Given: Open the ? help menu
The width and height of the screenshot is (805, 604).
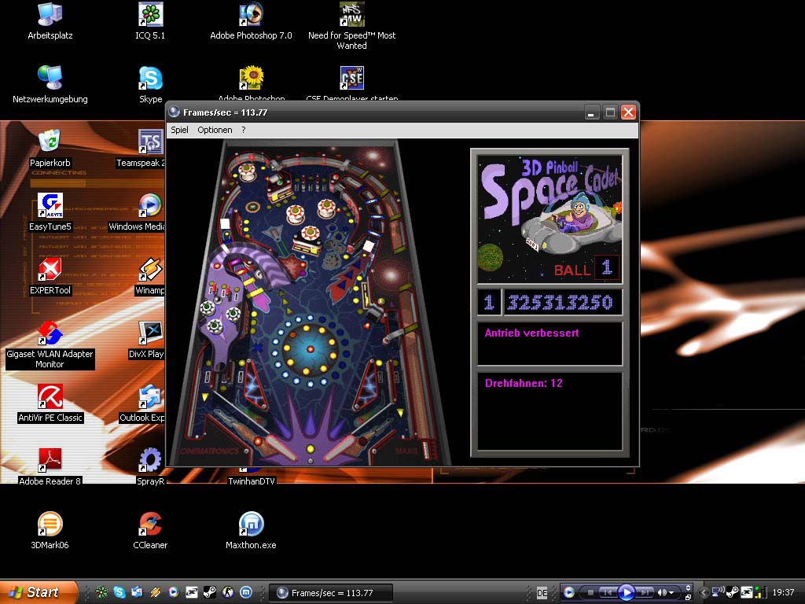Looking at the screenshot, I should tap(244, 130).
